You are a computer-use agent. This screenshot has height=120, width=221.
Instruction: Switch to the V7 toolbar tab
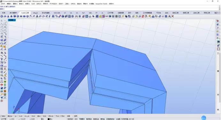[65, 13]
